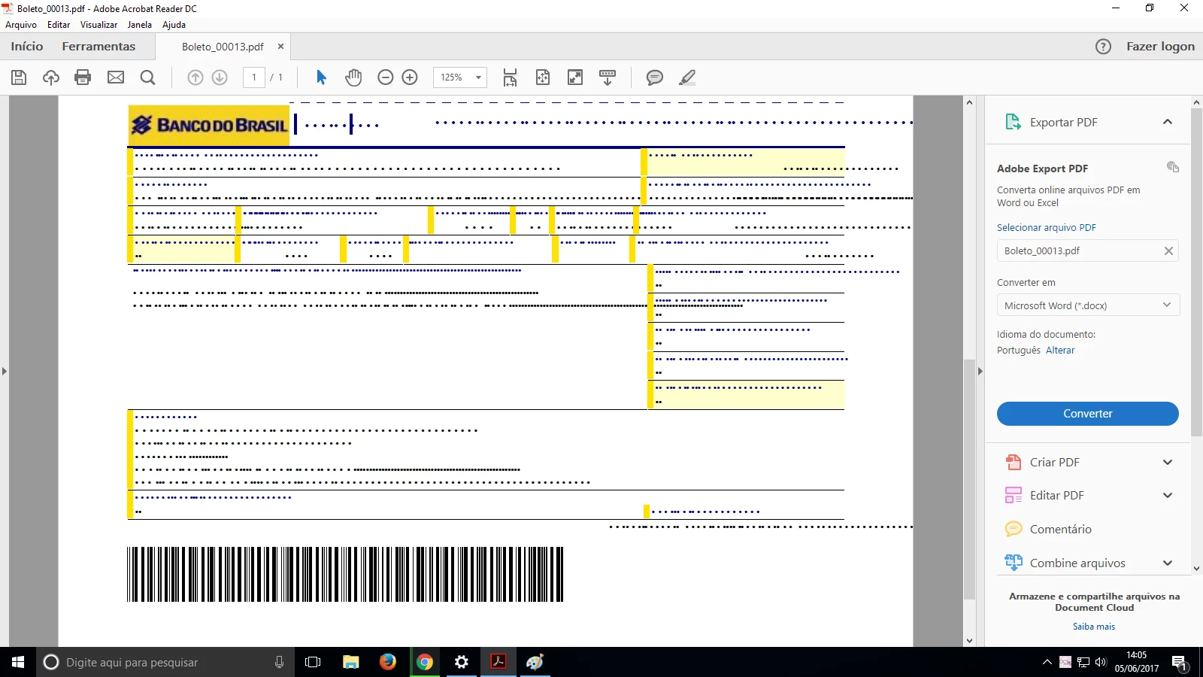Switch to the Ferramentas tab

tap(98, 47)
